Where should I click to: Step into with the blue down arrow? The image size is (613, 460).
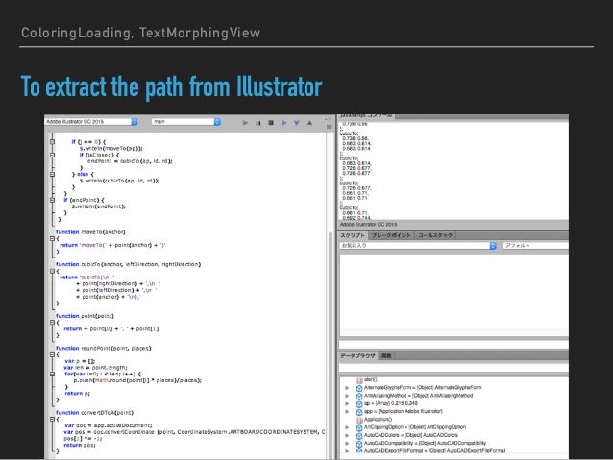tap(297, 123)
